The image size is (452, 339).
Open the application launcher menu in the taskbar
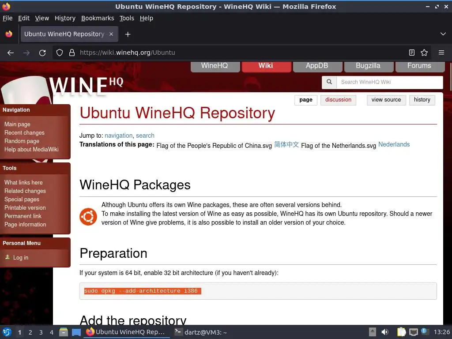7,332
